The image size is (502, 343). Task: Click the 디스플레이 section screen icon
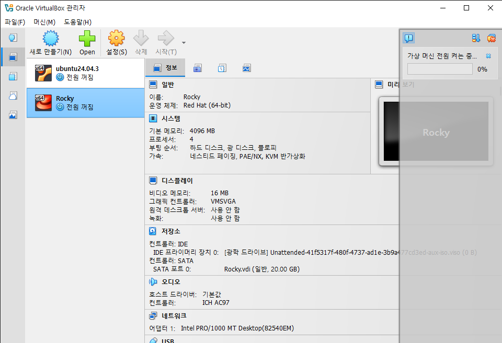point(153,181)
